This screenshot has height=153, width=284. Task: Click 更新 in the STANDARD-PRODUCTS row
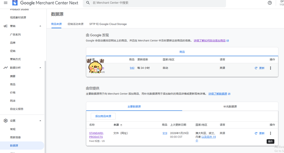tap(262, 133)
